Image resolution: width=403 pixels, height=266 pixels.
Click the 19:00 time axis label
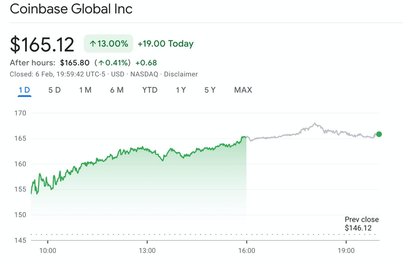(346, 251)
